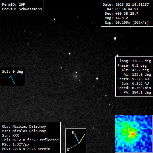This screenshot has width=153, height=153.
Task: Click the star just above the comet
Action: point(76,72)
